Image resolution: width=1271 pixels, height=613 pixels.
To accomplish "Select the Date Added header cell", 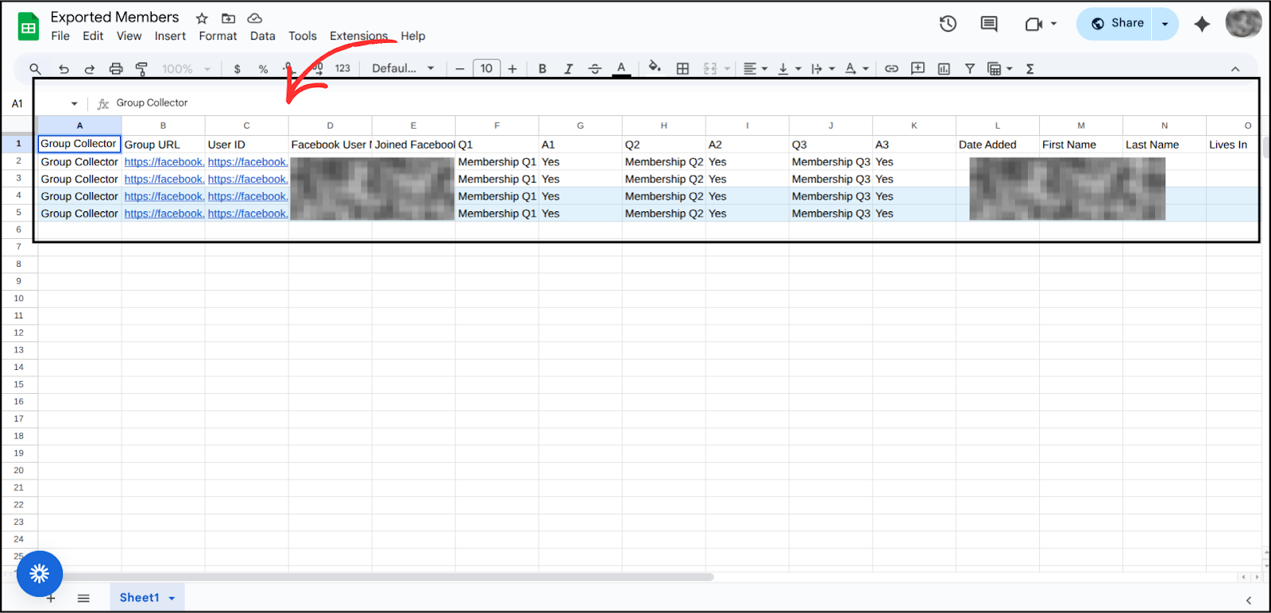I will (998, 145).
